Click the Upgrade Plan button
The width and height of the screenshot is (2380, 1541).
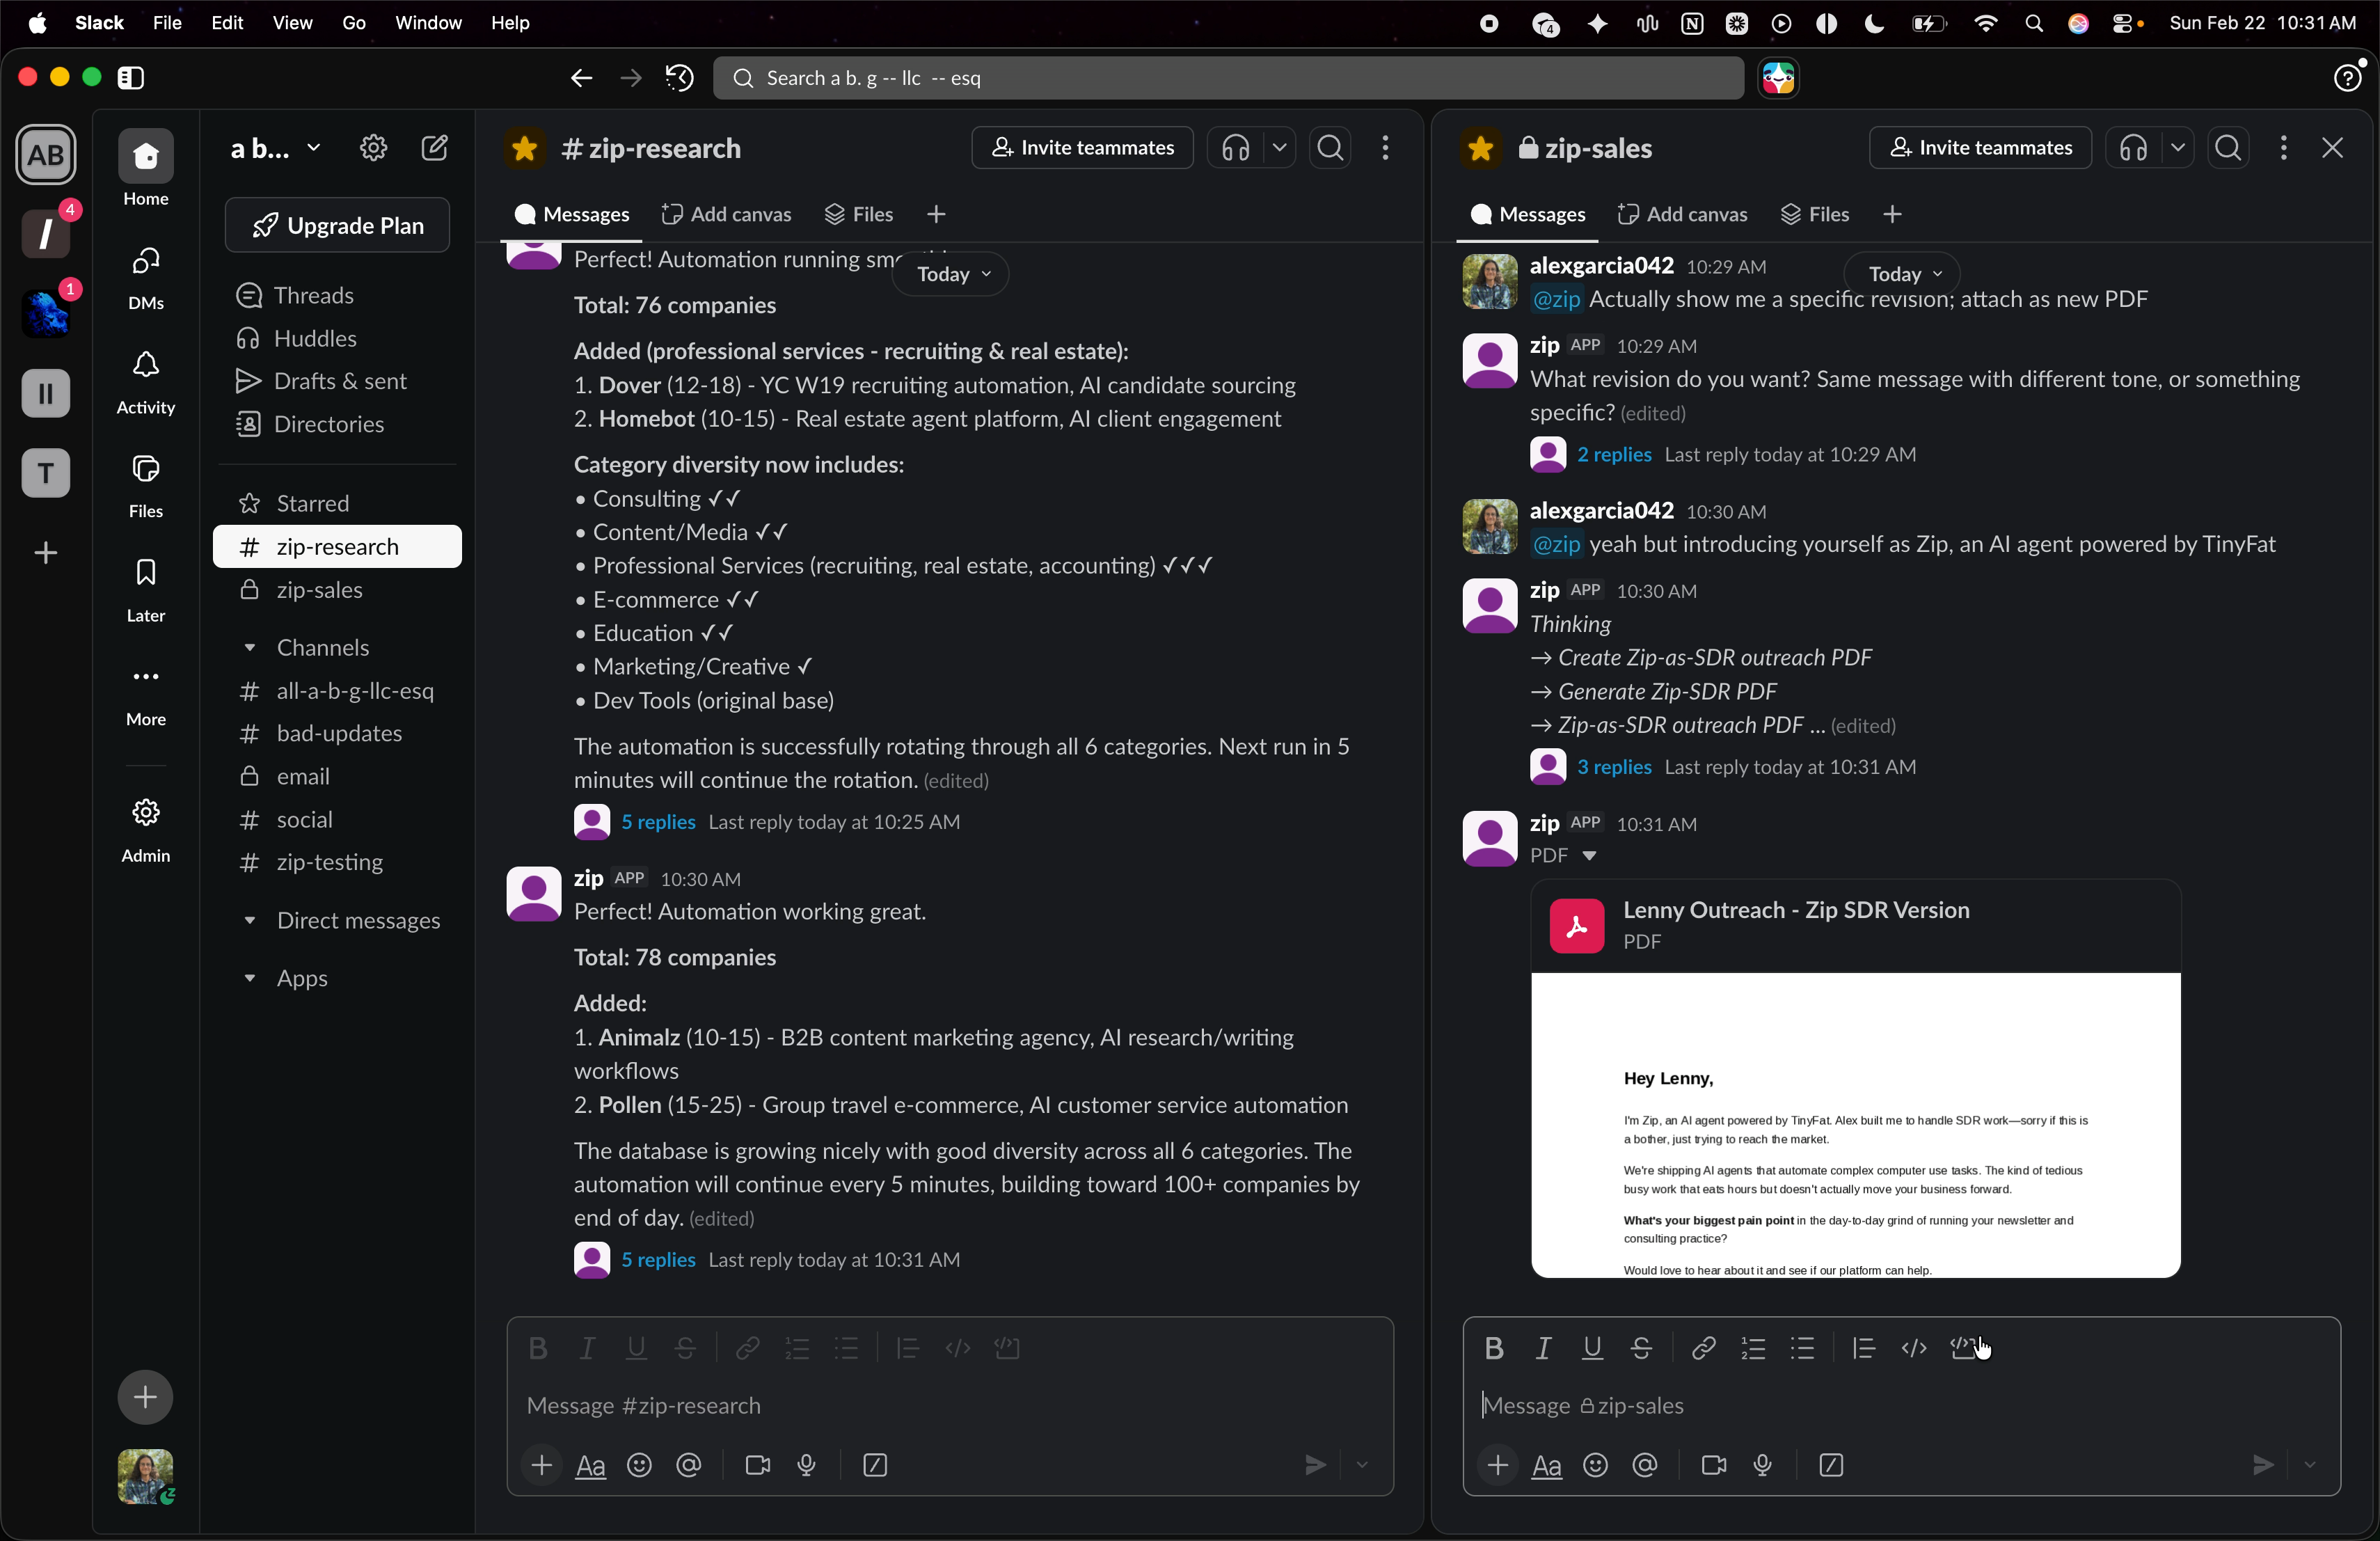click(x=336, y=224)
